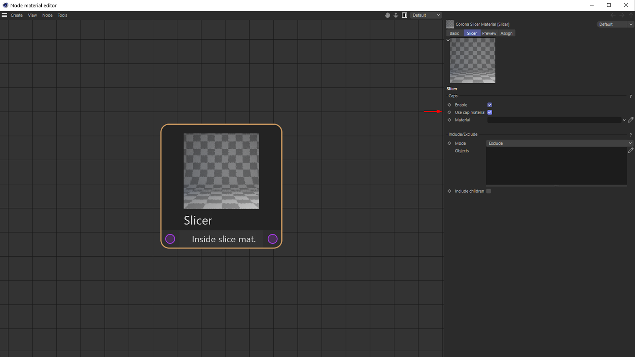Click the back navigation arrow icon
This screenshot has width=635, height=357.
[x=613, y=15]
